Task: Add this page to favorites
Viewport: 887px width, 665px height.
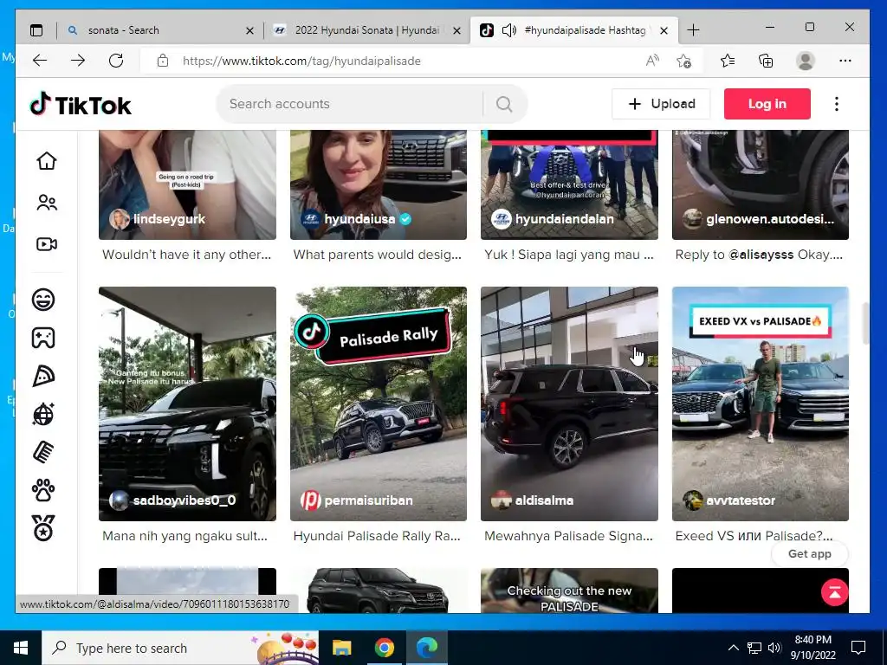Action: tap(684, 61)
